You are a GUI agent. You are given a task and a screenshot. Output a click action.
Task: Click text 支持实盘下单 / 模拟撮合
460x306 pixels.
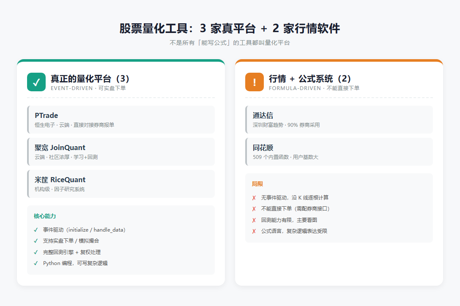(x=71, y=241)
